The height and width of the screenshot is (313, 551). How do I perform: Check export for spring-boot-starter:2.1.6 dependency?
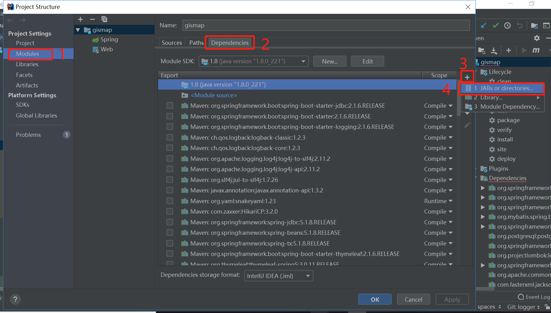170,116
